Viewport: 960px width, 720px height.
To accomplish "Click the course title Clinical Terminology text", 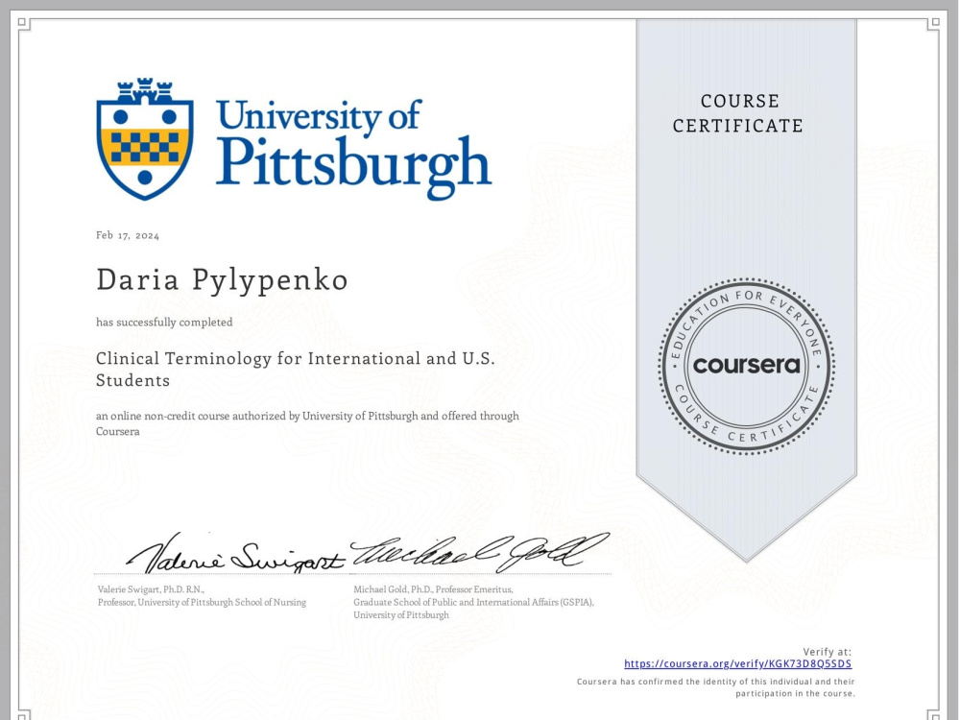I will click(x=295, y=370).
